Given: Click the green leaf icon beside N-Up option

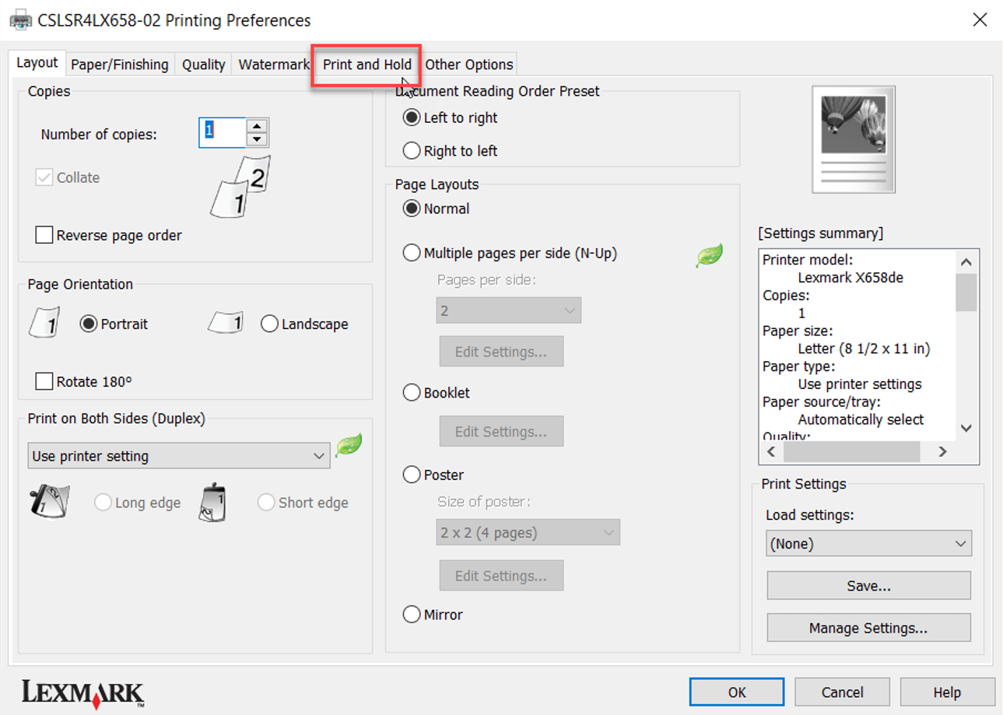Looking at the screenshot, I should [x=709, y=255].
